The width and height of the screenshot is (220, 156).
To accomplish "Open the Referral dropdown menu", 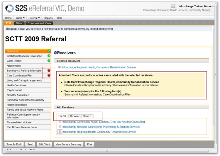I will tap(34, 18).
